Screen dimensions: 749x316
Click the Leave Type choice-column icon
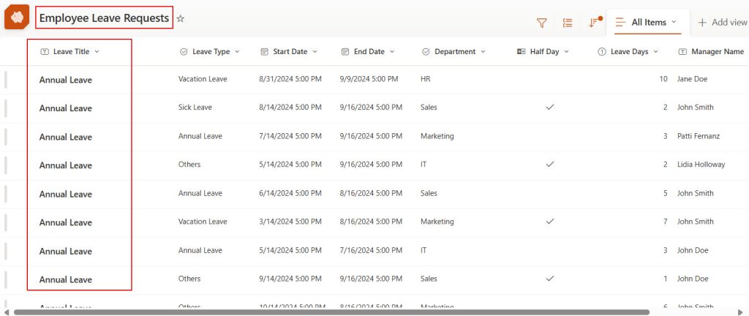tap(184, 51)
